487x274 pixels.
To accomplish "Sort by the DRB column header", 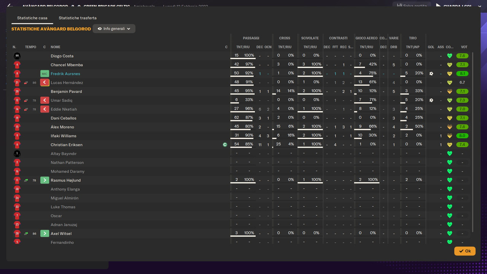I will click(x=394, y=47).
